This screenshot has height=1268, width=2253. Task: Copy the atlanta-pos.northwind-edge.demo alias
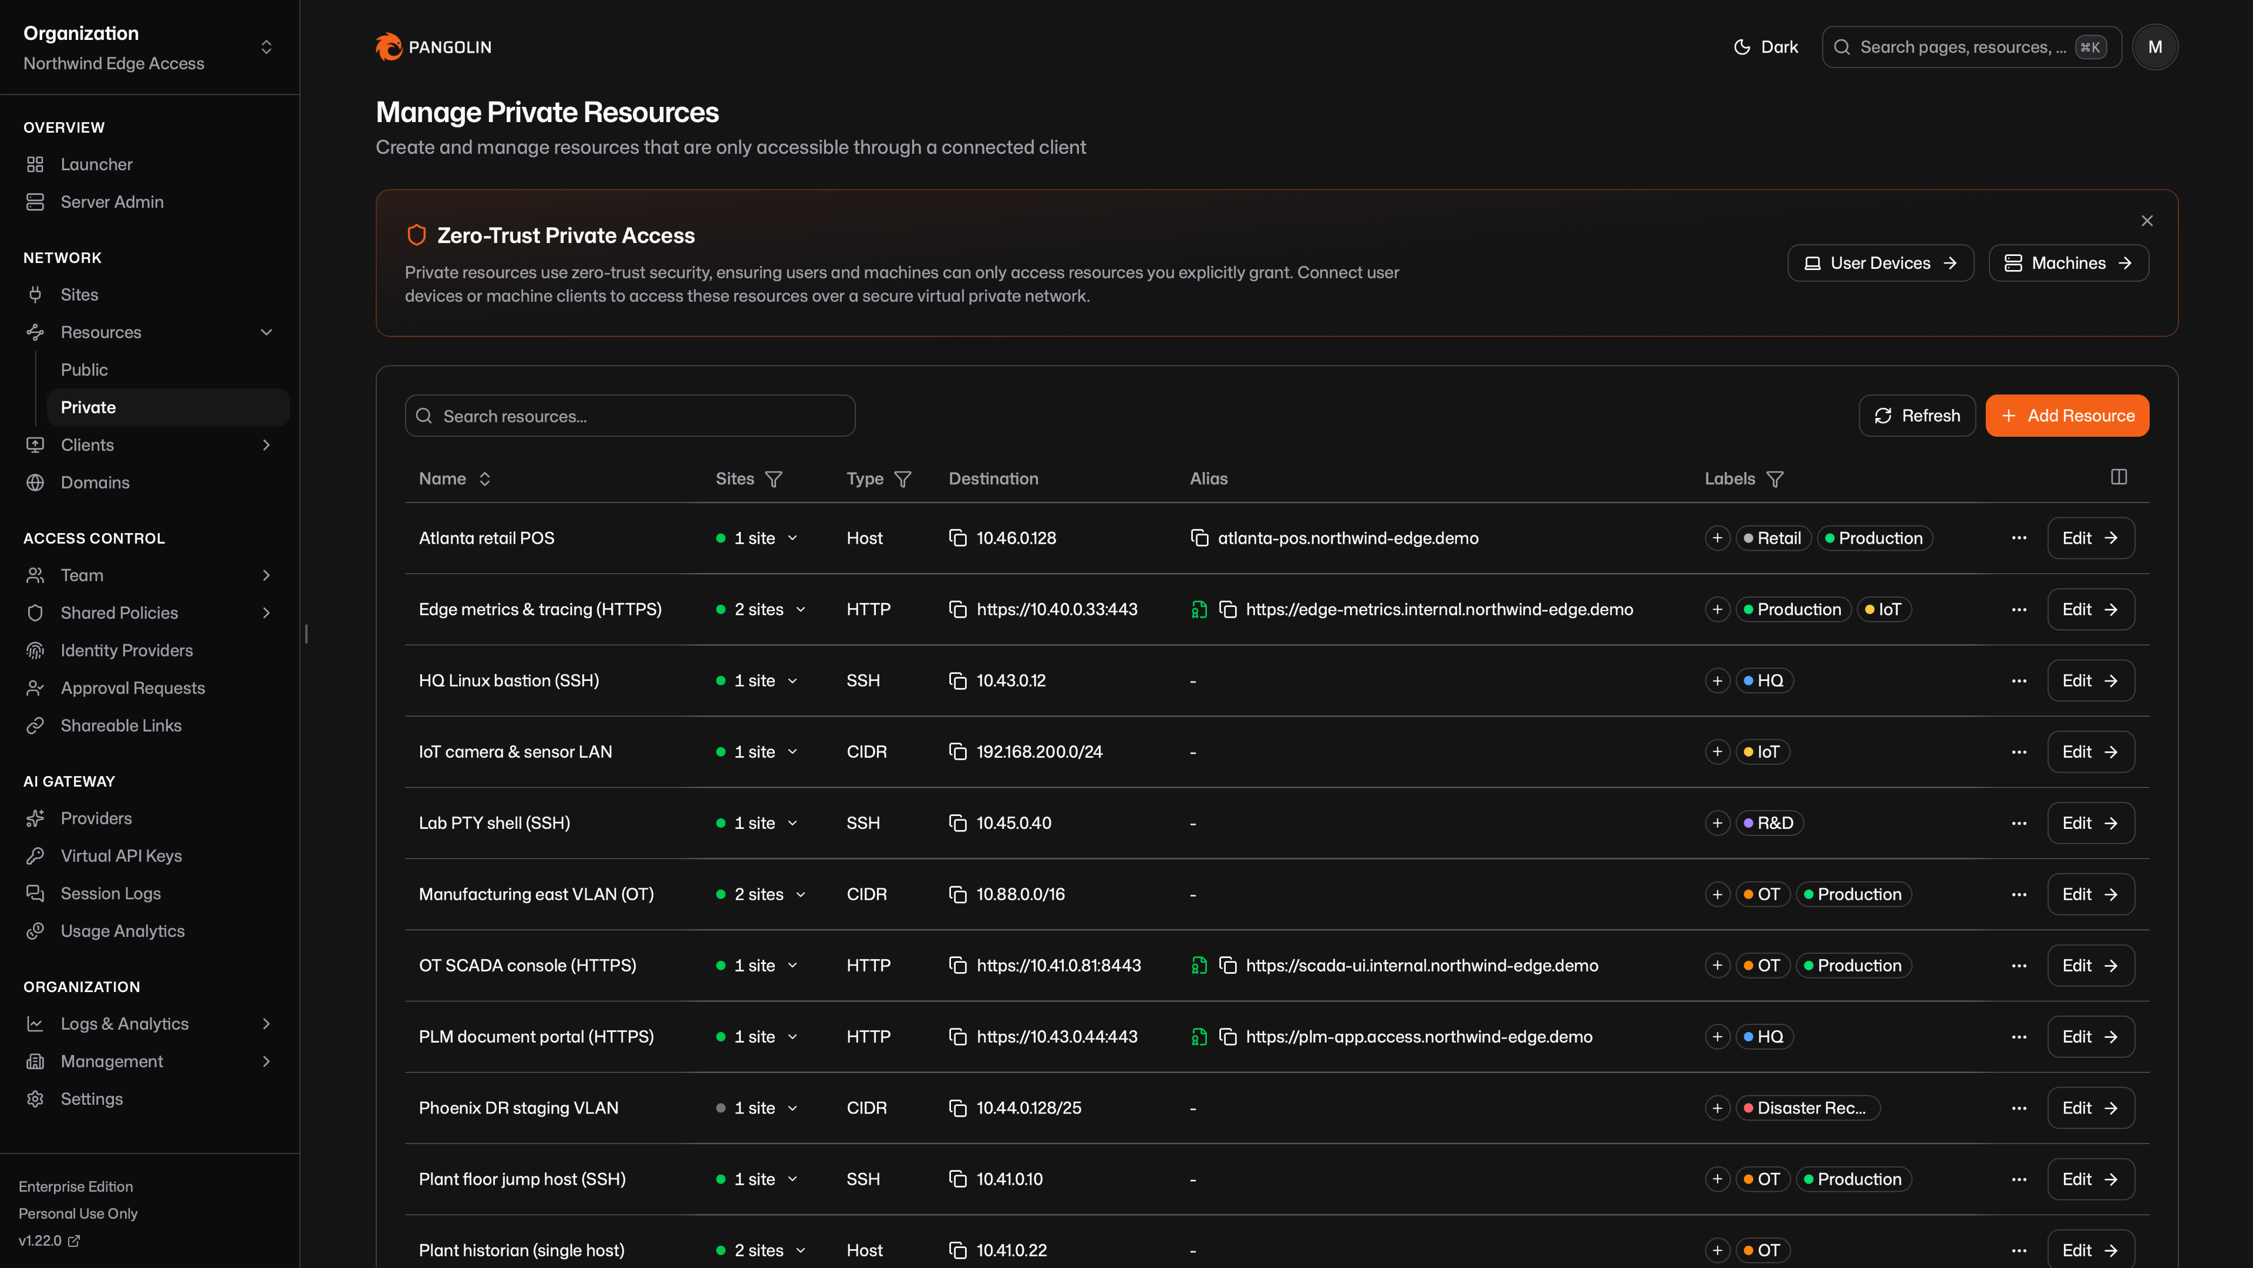pos(1199,538)
